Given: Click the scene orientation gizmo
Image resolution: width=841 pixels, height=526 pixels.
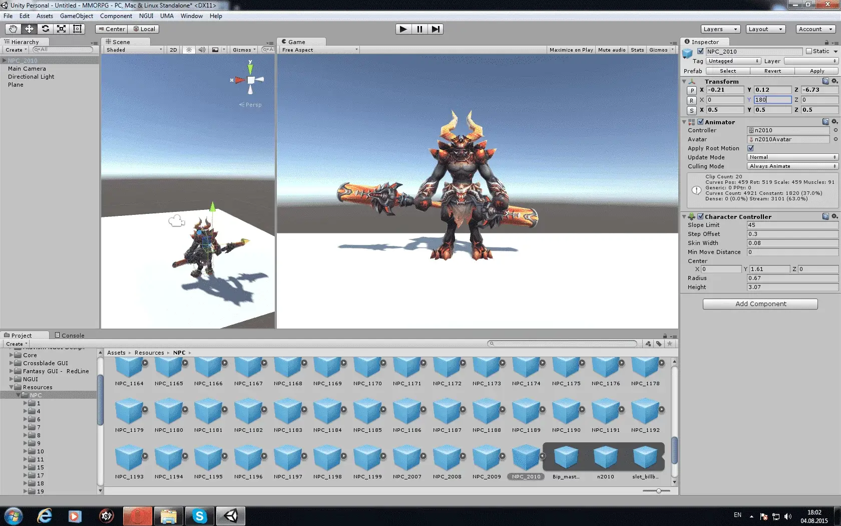Looking at the screenshot, I should pyautogui.click(x=250, y=80).
